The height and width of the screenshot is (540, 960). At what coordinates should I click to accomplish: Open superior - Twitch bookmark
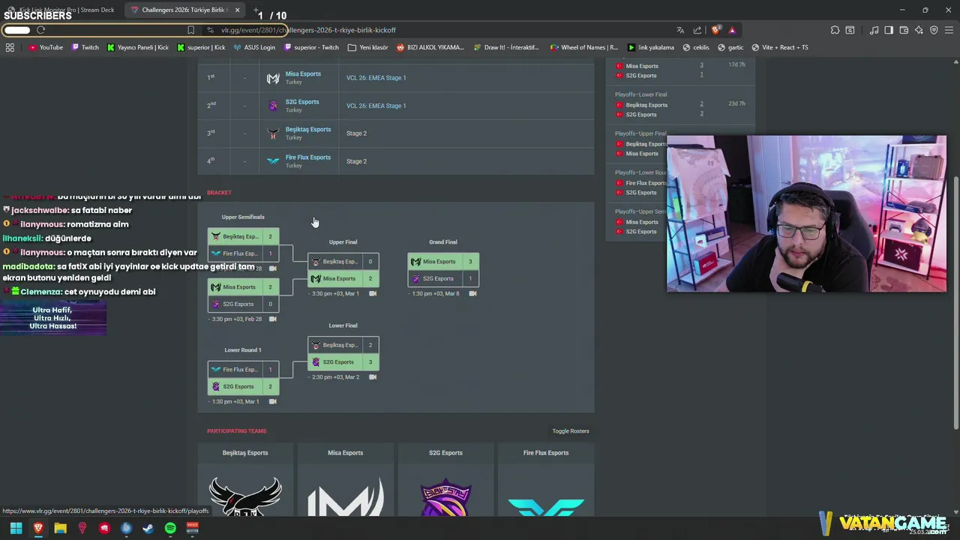(x=311, y=47)
